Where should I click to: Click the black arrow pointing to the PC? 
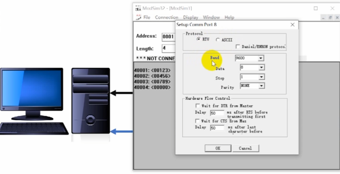click(121, 93)
